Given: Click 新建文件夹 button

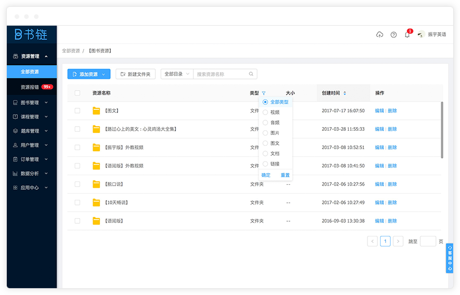Looking at the screenshot, I should click(135, 74).
